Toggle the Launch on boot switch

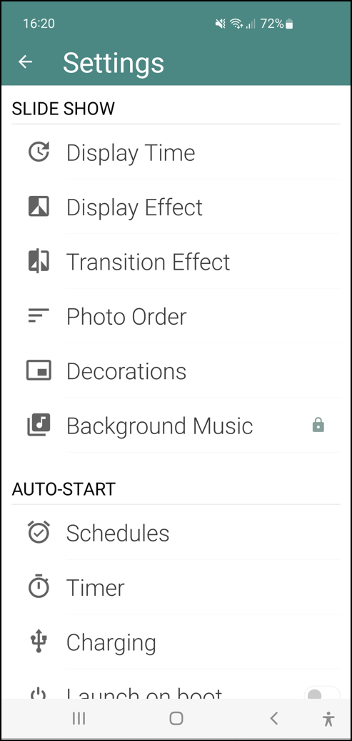point(322,693)
